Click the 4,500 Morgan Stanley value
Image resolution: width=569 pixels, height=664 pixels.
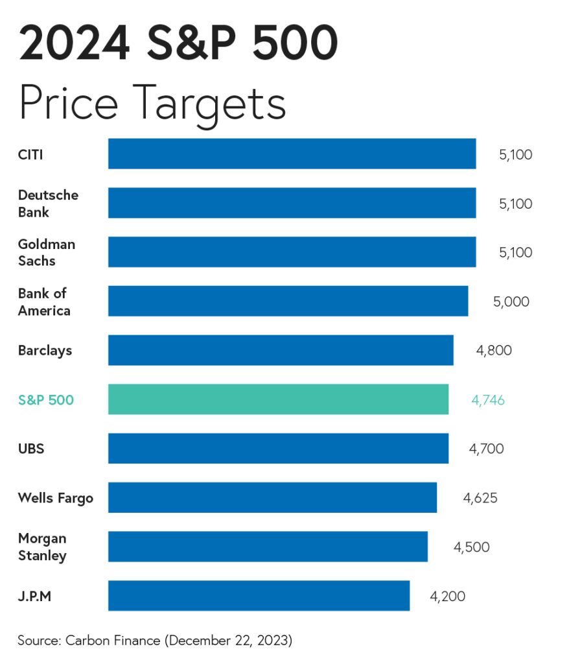pyautogui.click(x=471, y=547)
